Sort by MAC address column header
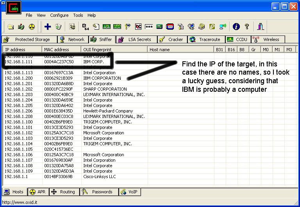 [x=61, y=50]
